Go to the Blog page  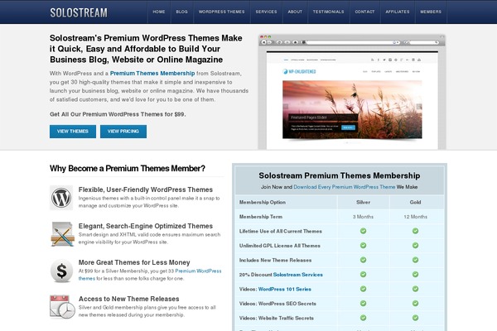pyautogui.click(x=182, y=12)
